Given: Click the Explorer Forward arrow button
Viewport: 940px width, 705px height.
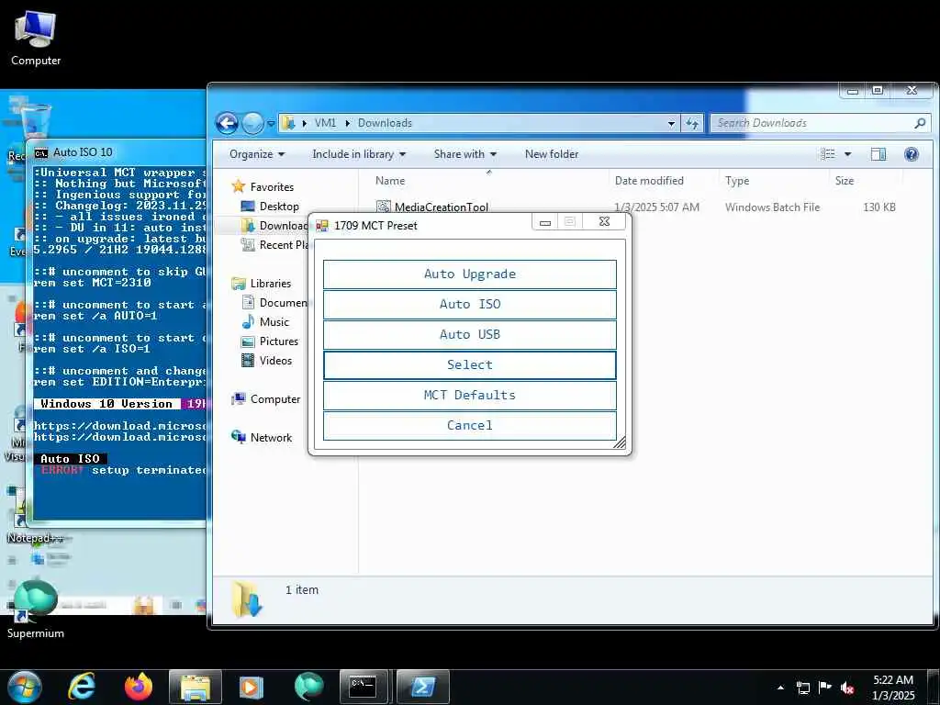Looking at the screenshot, I should coord(252,124).
